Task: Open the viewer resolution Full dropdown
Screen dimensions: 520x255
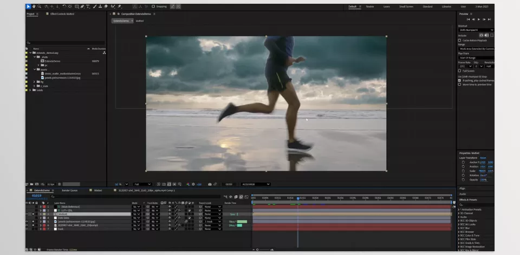Action: 142,184
